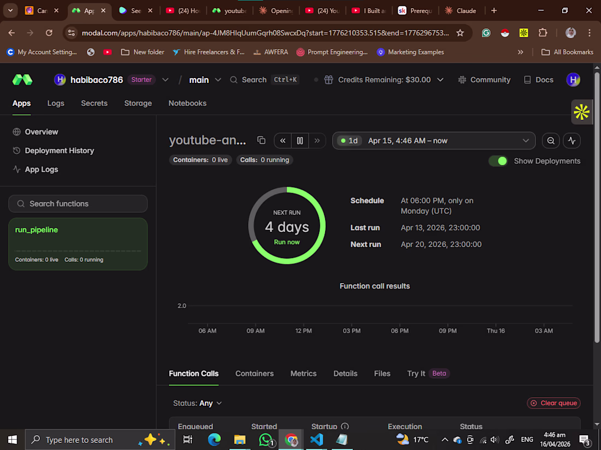Select the run_pipeline function card
Screen dimensions: 601x450
tap(78, 244)
